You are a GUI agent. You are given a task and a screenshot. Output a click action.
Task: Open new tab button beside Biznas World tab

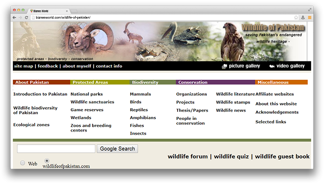tap(74, 11)
